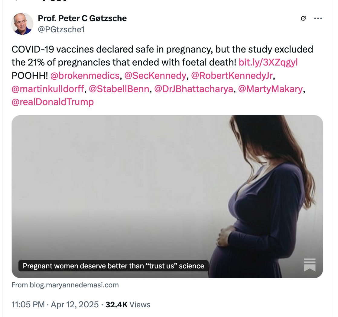Screen dimensions: 338x317
Task: Click the @MartyMakary mention
Action: click(x=270, y=89)
